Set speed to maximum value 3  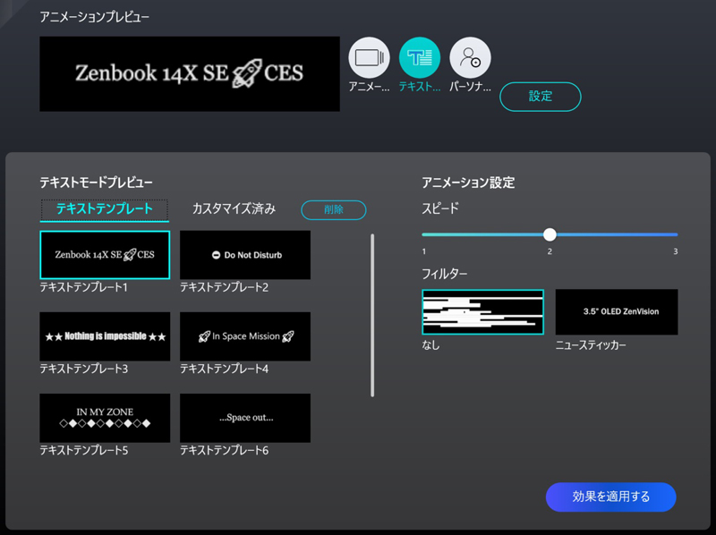tap(678, 234)
